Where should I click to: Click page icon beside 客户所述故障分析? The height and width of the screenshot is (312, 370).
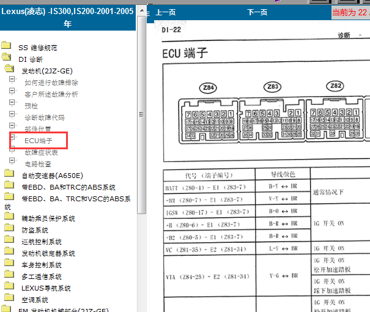coord(12,91)
